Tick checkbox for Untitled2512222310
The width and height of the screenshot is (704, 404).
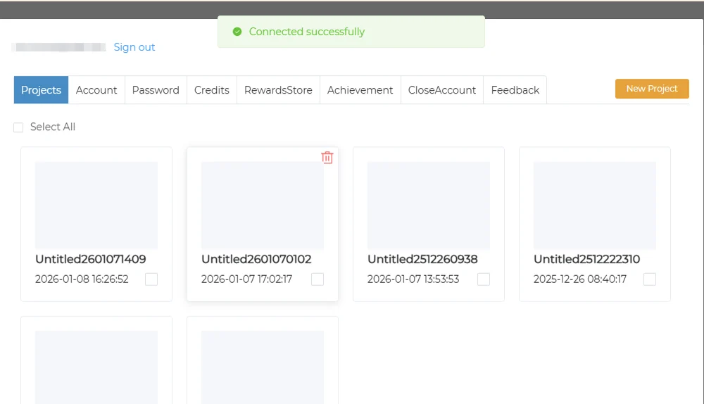pos(650,279)
